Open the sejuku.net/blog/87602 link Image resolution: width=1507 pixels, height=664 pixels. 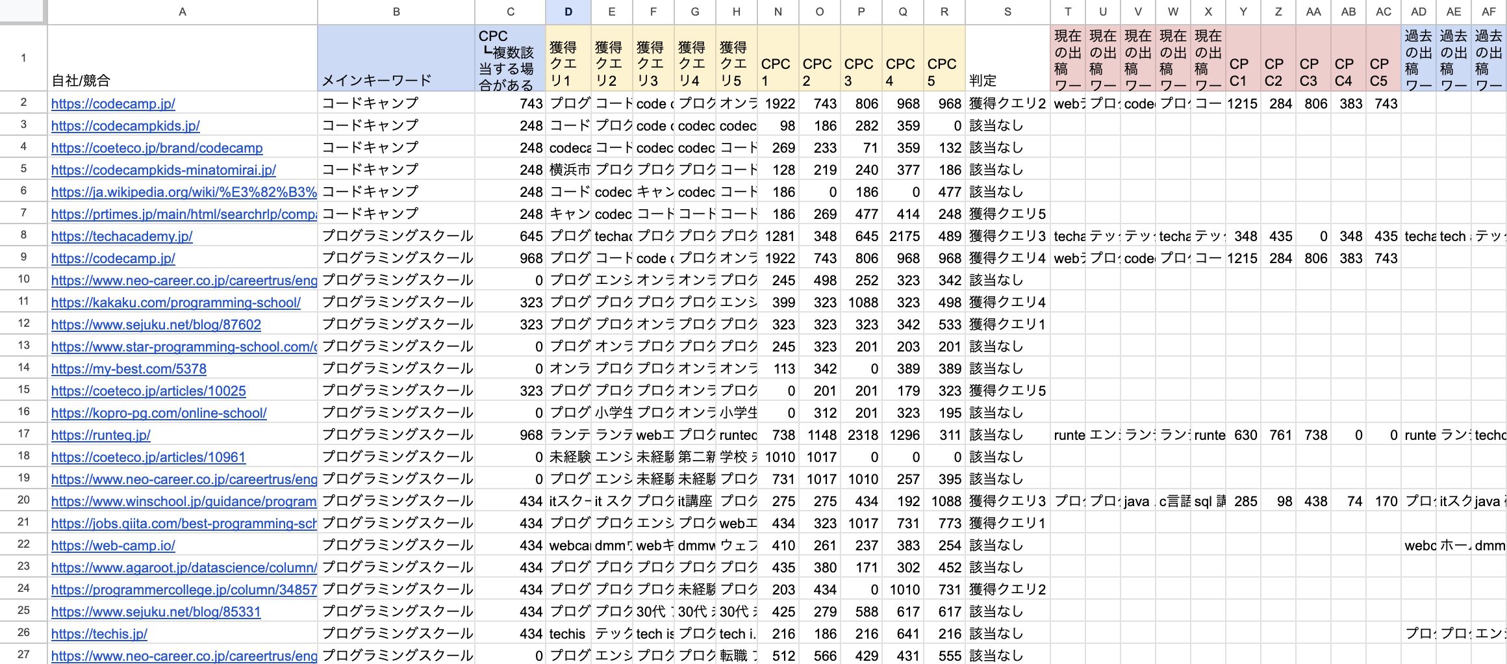pos(156,324)
